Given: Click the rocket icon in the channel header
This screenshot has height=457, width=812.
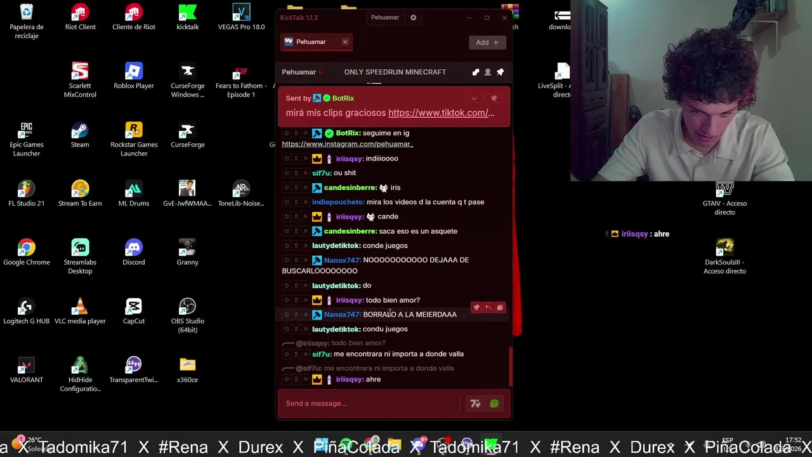Looking at the screenshot, I should pyautogui.click(x=476, y=72).
